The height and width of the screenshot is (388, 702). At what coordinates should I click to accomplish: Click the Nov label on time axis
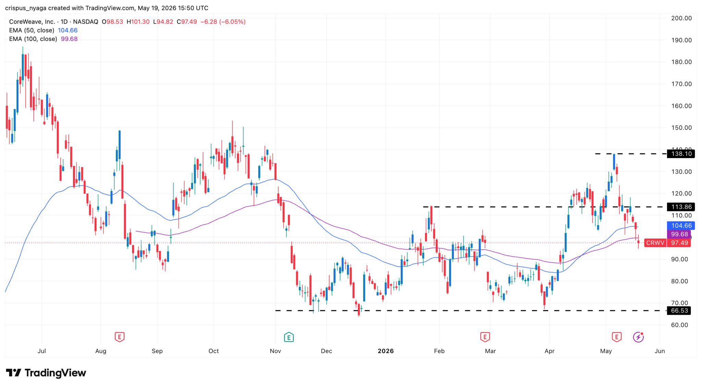[x=275, y=351]
